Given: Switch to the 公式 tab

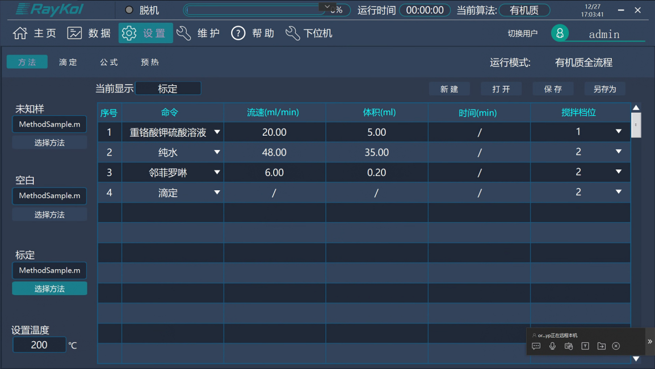Looking at the screenshot, I should pos(108,62).
